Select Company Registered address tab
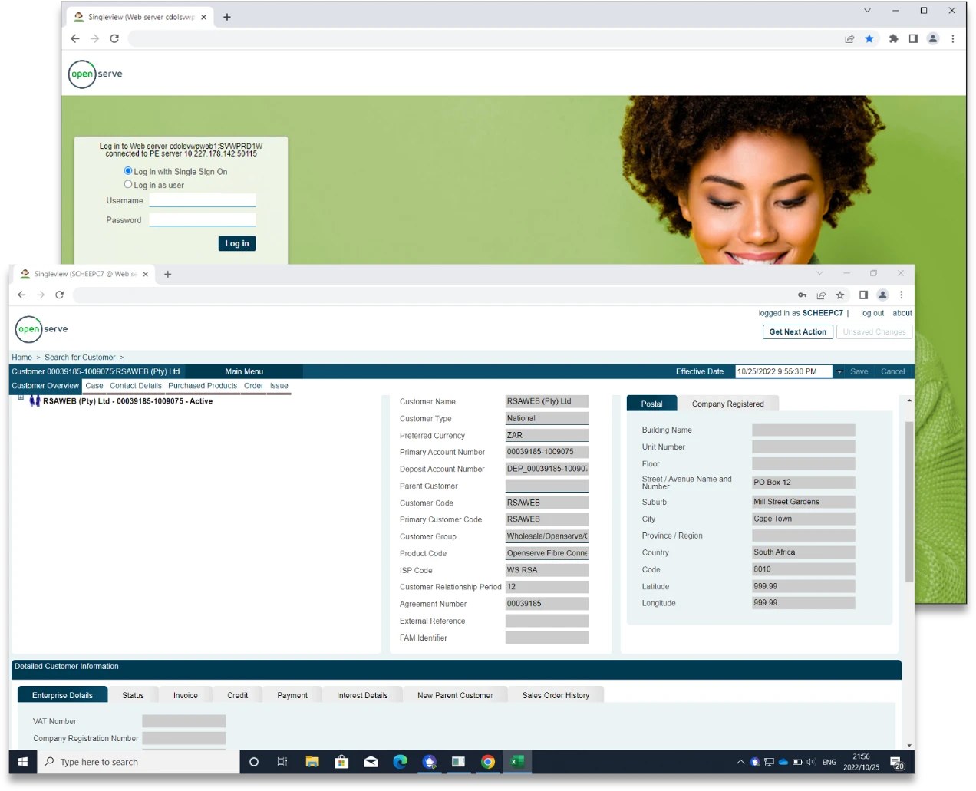 point(728,404)
